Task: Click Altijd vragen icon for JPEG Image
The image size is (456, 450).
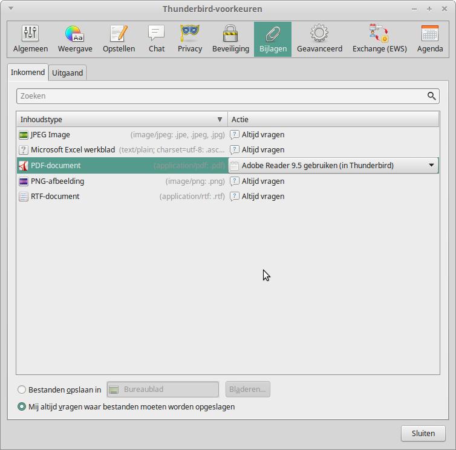Action: click(x=235, y=135)
